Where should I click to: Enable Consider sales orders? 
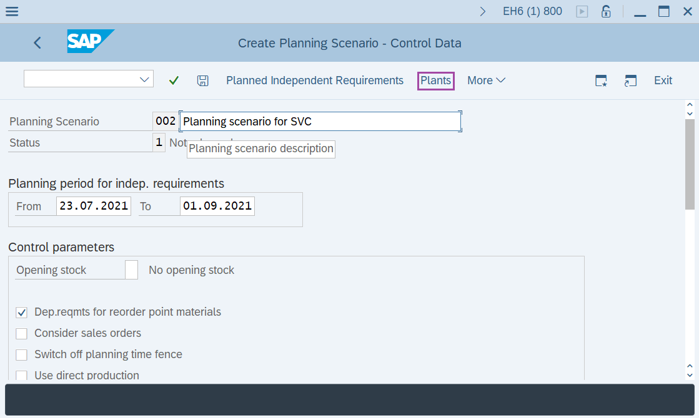(21, 333)
